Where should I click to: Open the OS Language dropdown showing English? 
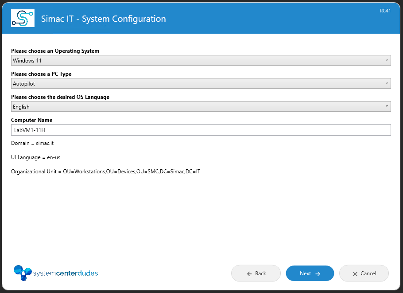201,106
